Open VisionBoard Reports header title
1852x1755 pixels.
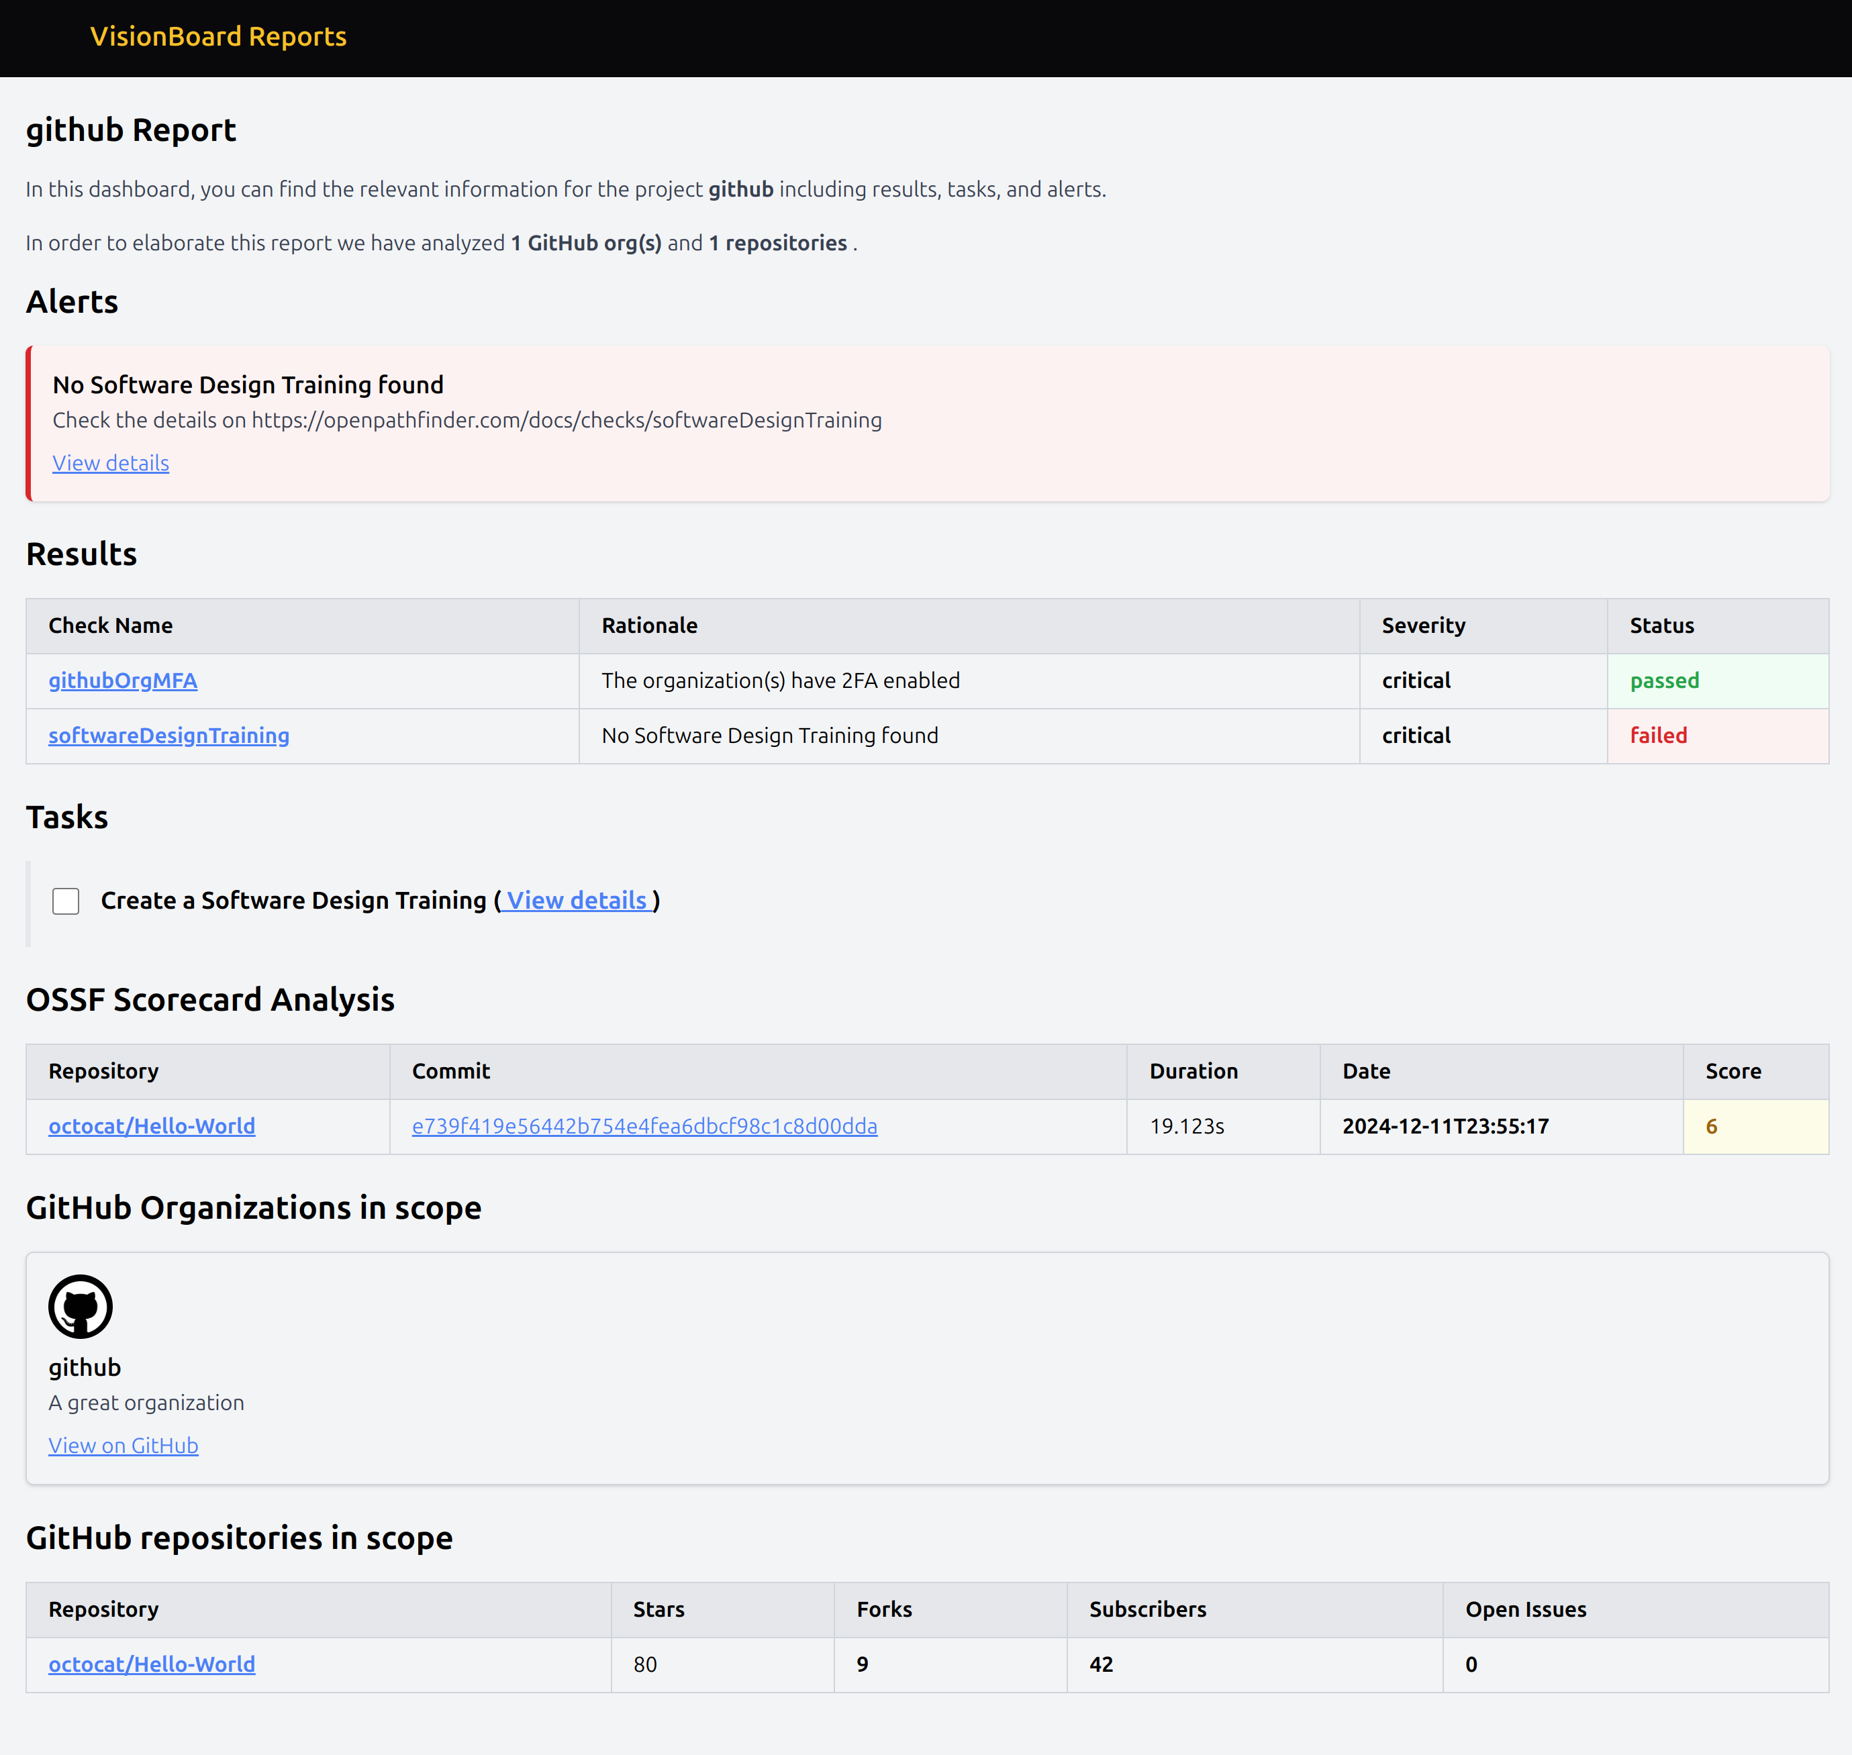(x=218, y=36)
